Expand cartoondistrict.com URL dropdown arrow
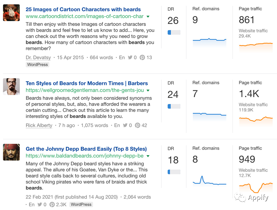 click(148, 17)
